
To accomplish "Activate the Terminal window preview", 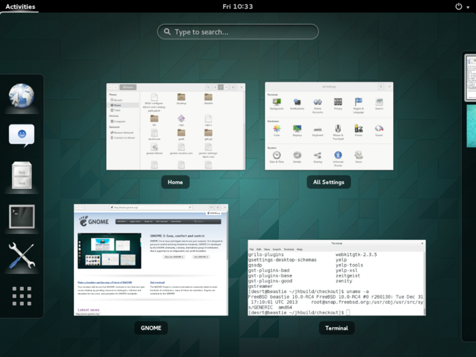I will pos(337,277).
